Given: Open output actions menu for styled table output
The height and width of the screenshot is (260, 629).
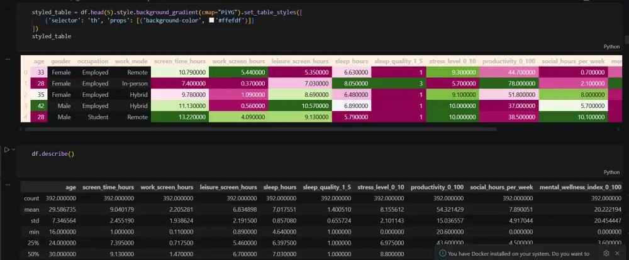Looking at the screenshot, I should click(x=8, y=59).
